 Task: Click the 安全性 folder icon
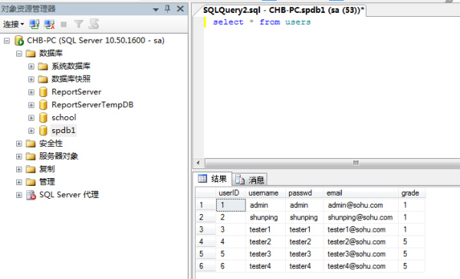tap(31, 144)
